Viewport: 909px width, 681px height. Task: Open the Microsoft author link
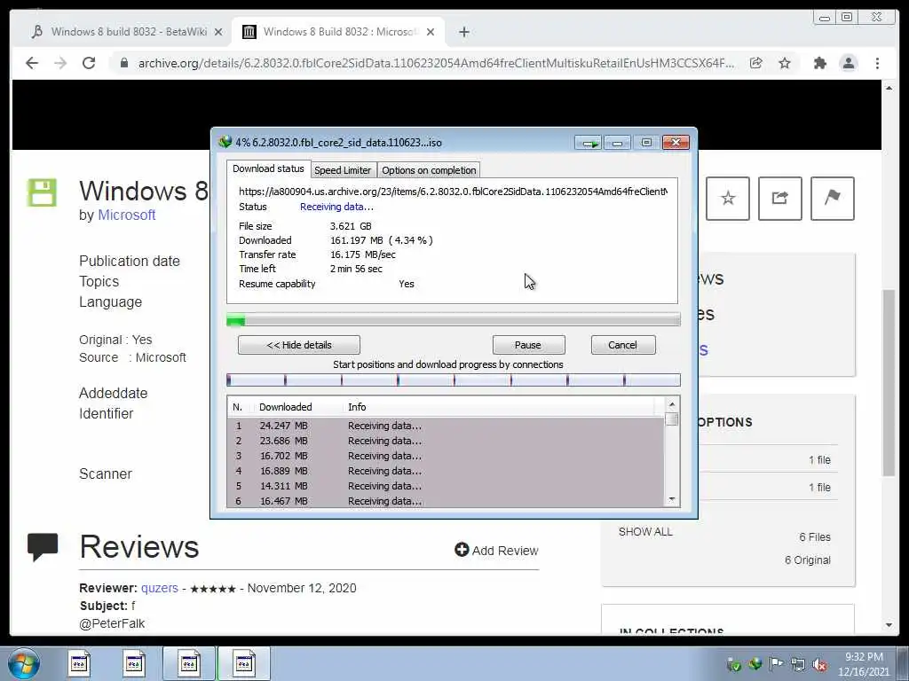pyautogui.click(x=126, y=215)
